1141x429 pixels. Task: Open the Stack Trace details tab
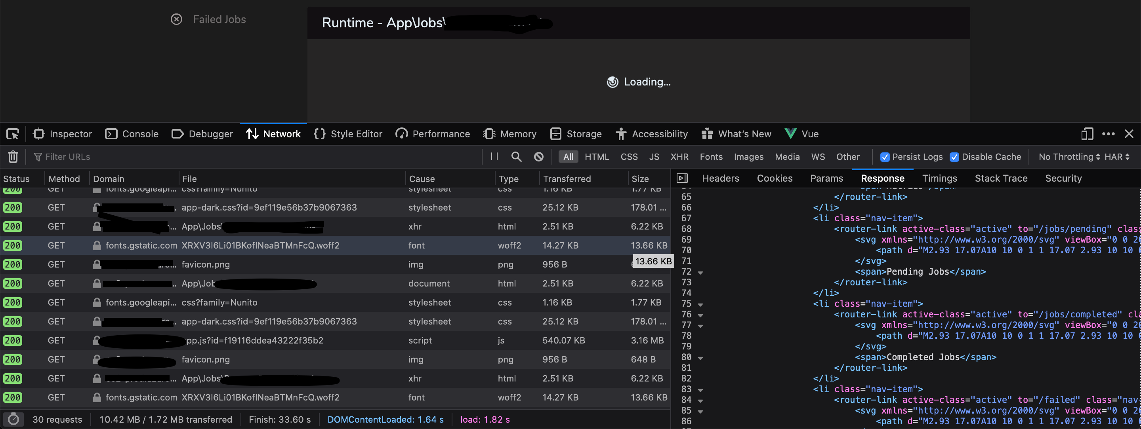coord(1001,178)
